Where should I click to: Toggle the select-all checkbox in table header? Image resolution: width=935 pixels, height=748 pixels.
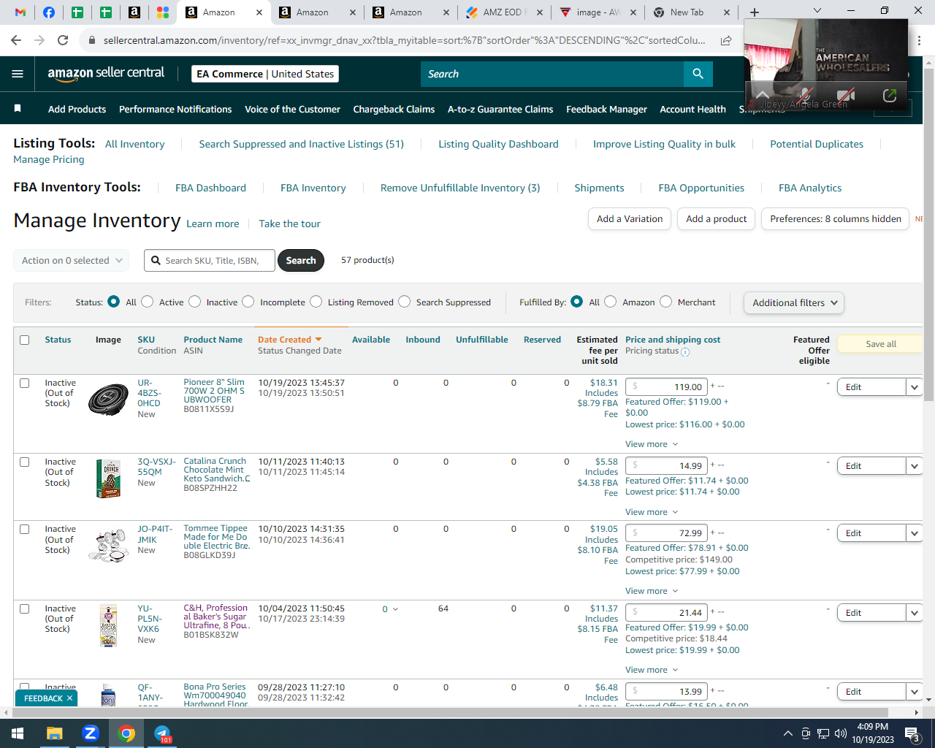pos(25,340)
